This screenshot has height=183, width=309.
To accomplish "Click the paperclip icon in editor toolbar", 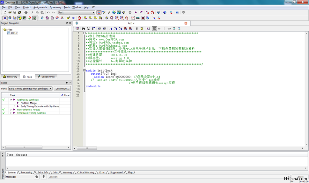I will point(136,29).
